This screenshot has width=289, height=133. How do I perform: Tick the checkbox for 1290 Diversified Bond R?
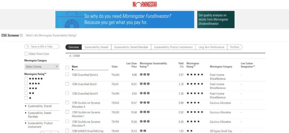click(67, 93)
